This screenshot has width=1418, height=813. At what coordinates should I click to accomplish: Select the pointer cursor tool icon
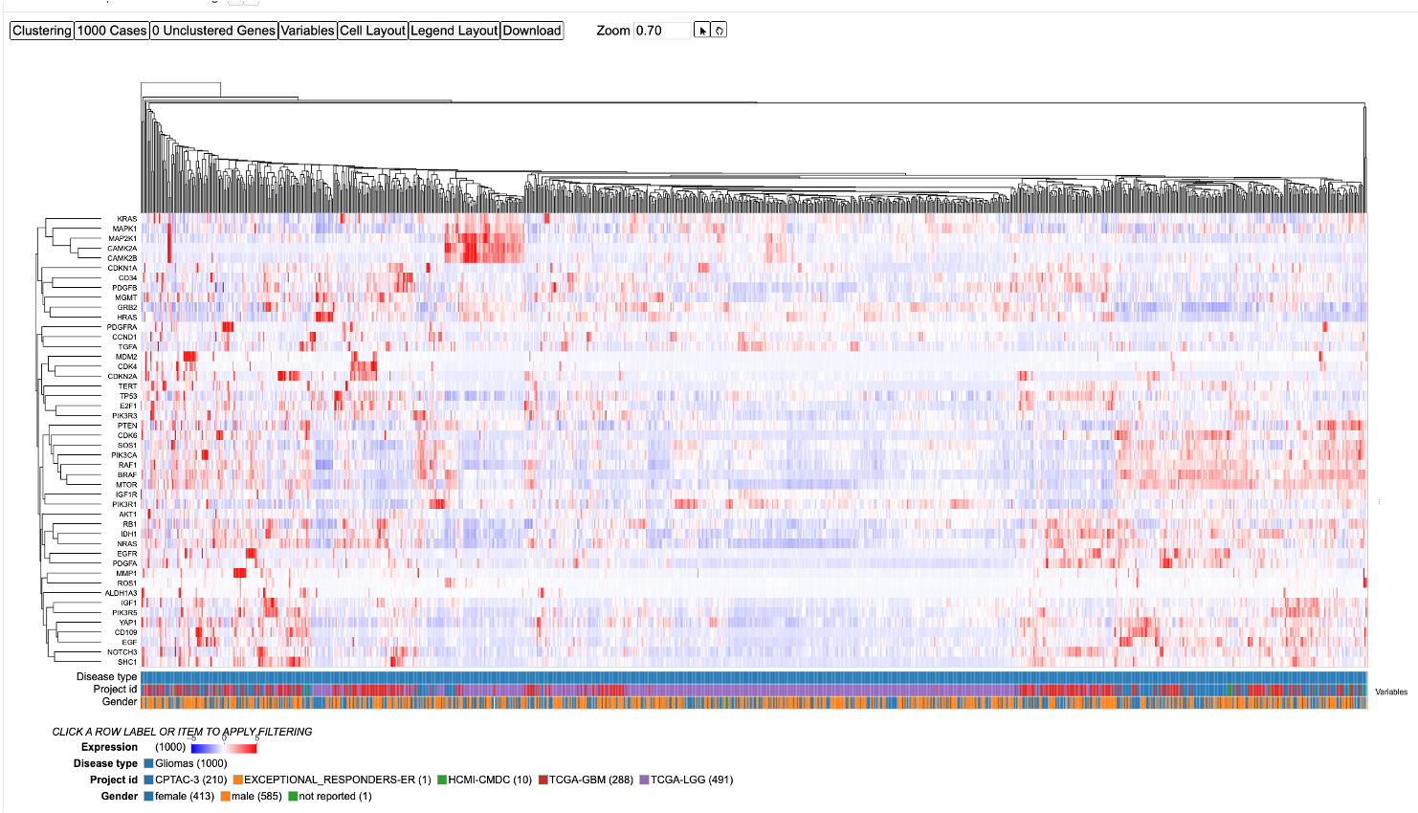click(702, 31)
